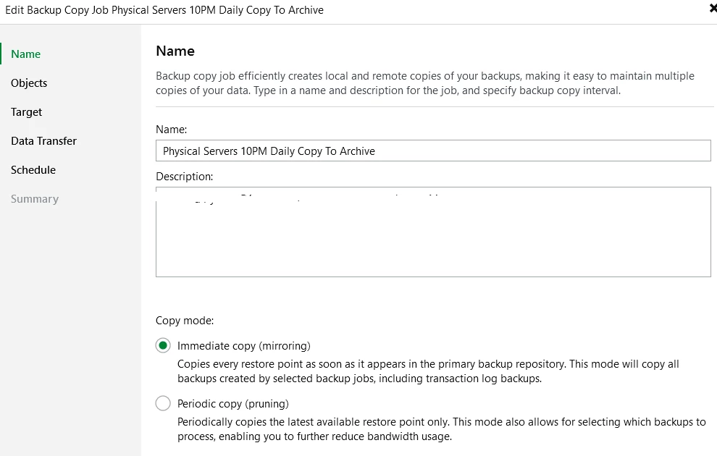Enable the Periodic copy (pruning) radio button

(x=163, y=404)
